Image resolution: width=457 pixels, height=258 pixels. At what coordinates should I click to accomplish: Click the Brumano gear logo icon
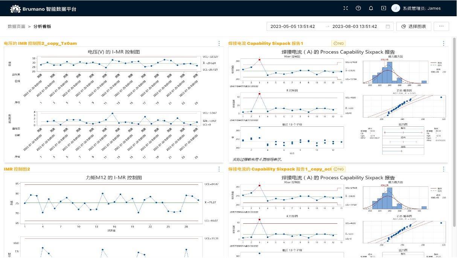[x=15, y=8]
